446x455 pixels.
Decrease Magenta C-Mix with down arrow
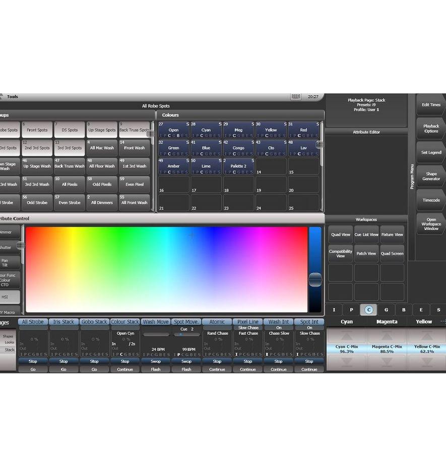(387, 362)
